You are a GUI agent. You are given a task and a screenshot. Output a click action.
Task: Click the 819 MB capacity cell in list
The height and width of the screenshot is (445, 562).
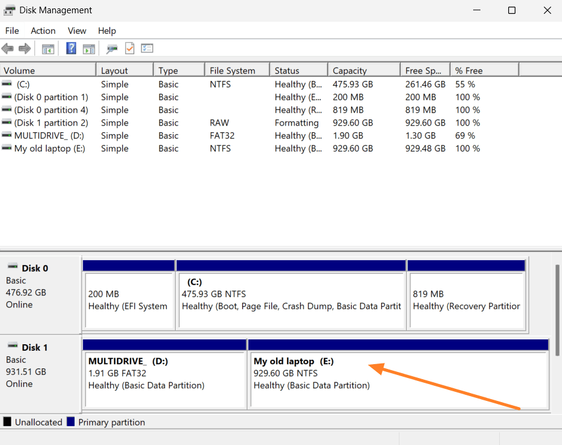(x=348, y=110)
